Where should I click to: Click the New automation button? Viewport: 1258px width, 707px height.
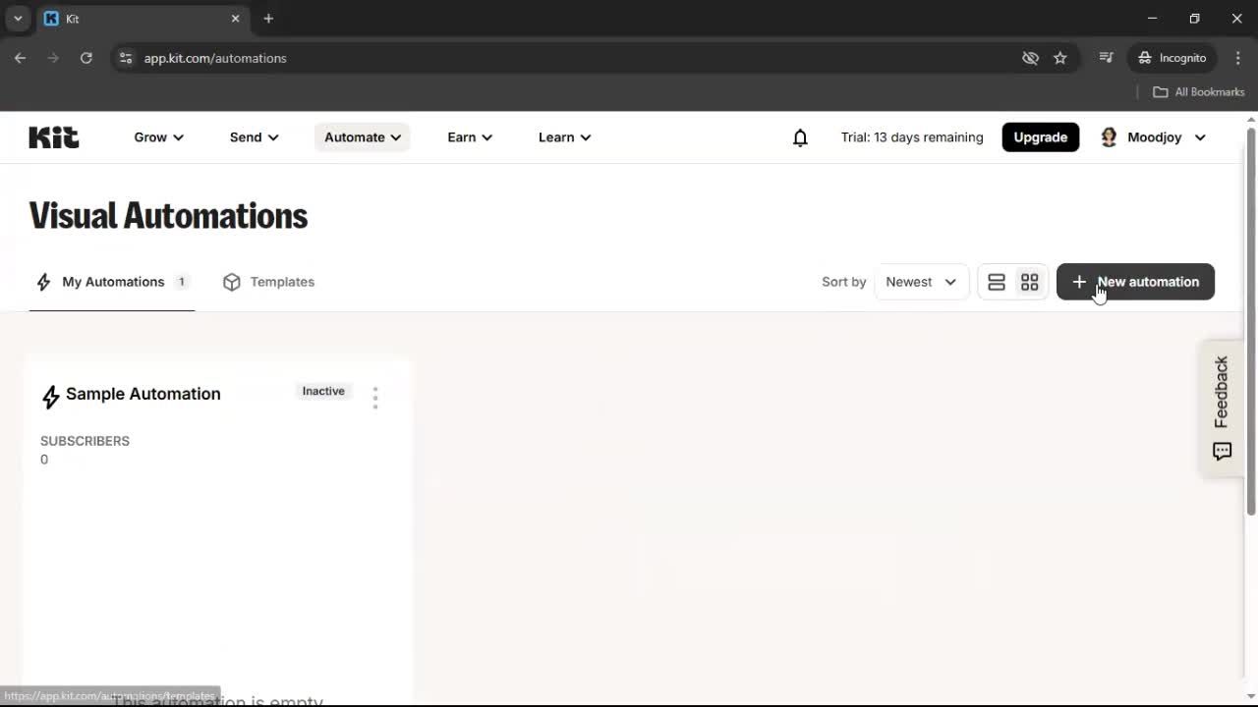click(x=1135, y=282)
